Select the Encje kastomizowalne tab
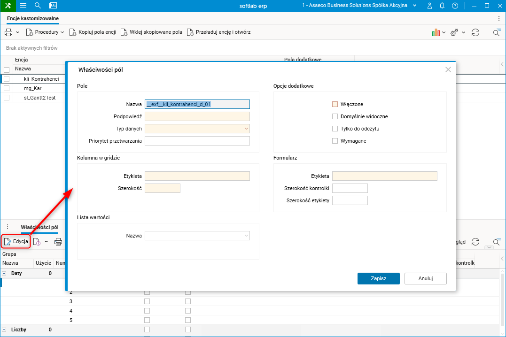Image resolution: width=506 pixels, height=337 pixels. pos(33,18)
